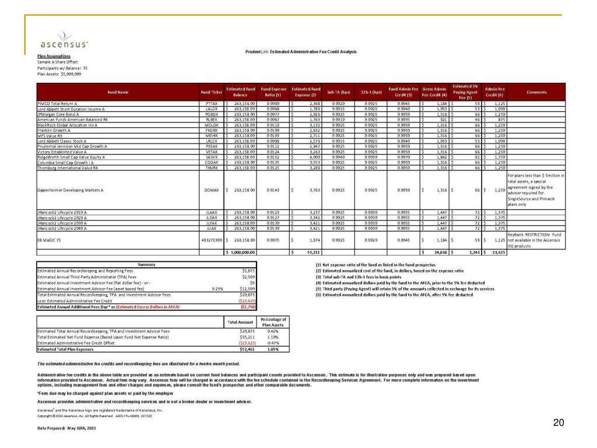This screenshot has width=597, height=448.
Task: Click the 'Fund Name' column header
Action: click(118, 92)
